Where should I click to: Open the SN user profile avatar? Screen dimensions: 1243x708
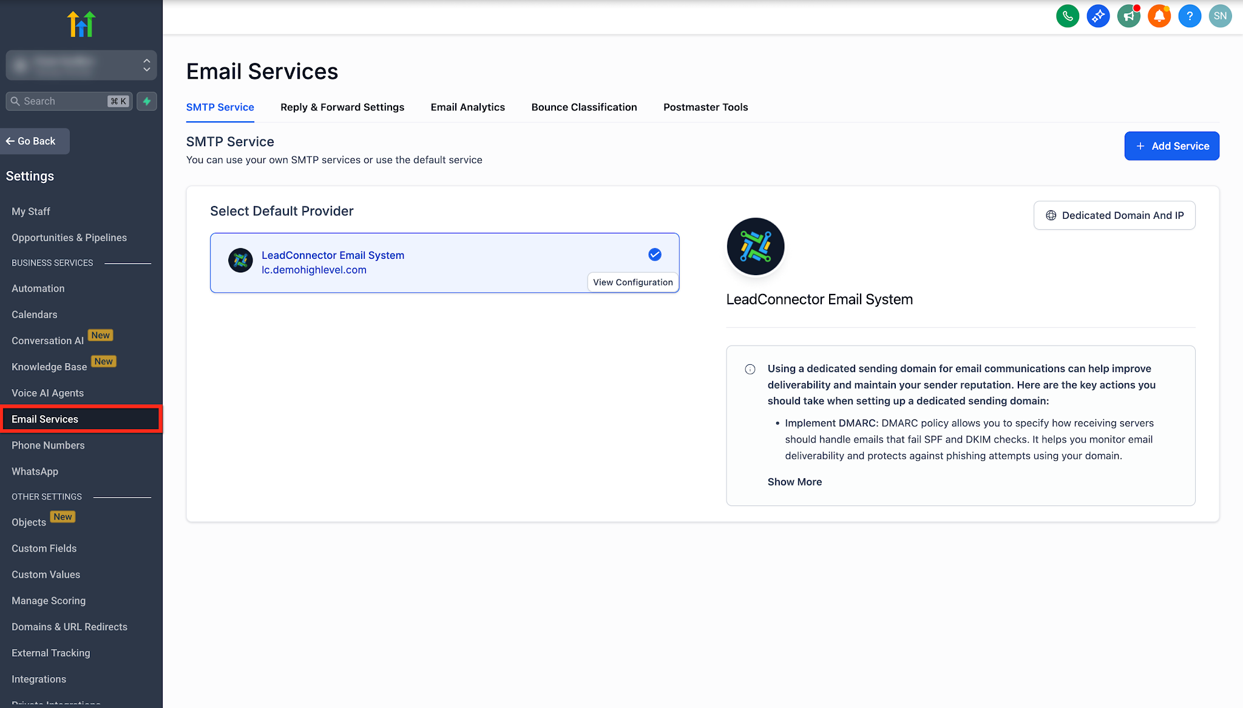(x=1220, y=16)
